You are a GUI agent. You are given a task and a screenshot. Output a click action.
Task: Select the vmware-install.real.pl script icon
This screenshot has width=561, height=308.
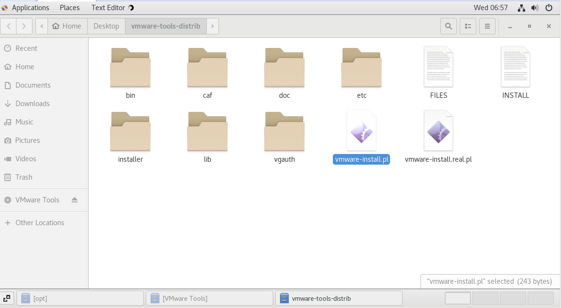pyautogui.click(x=438, y=131)
